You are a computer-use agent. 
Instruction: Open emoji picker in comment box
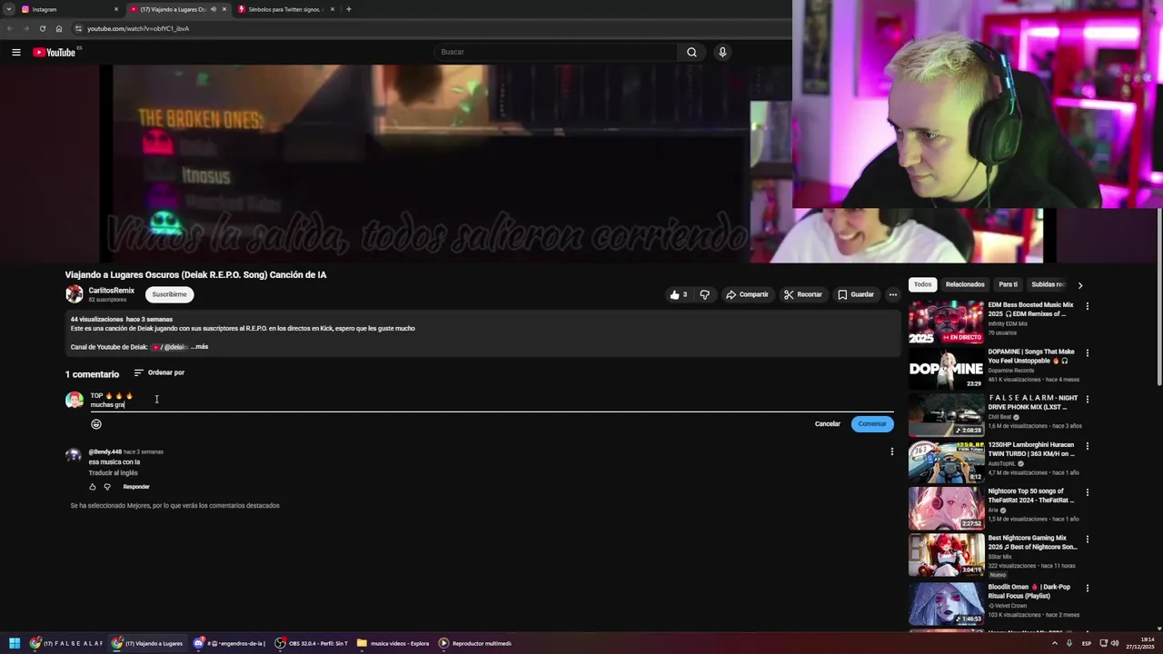point(96,424)
